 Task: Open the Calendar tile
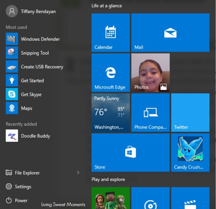point(111,32)
